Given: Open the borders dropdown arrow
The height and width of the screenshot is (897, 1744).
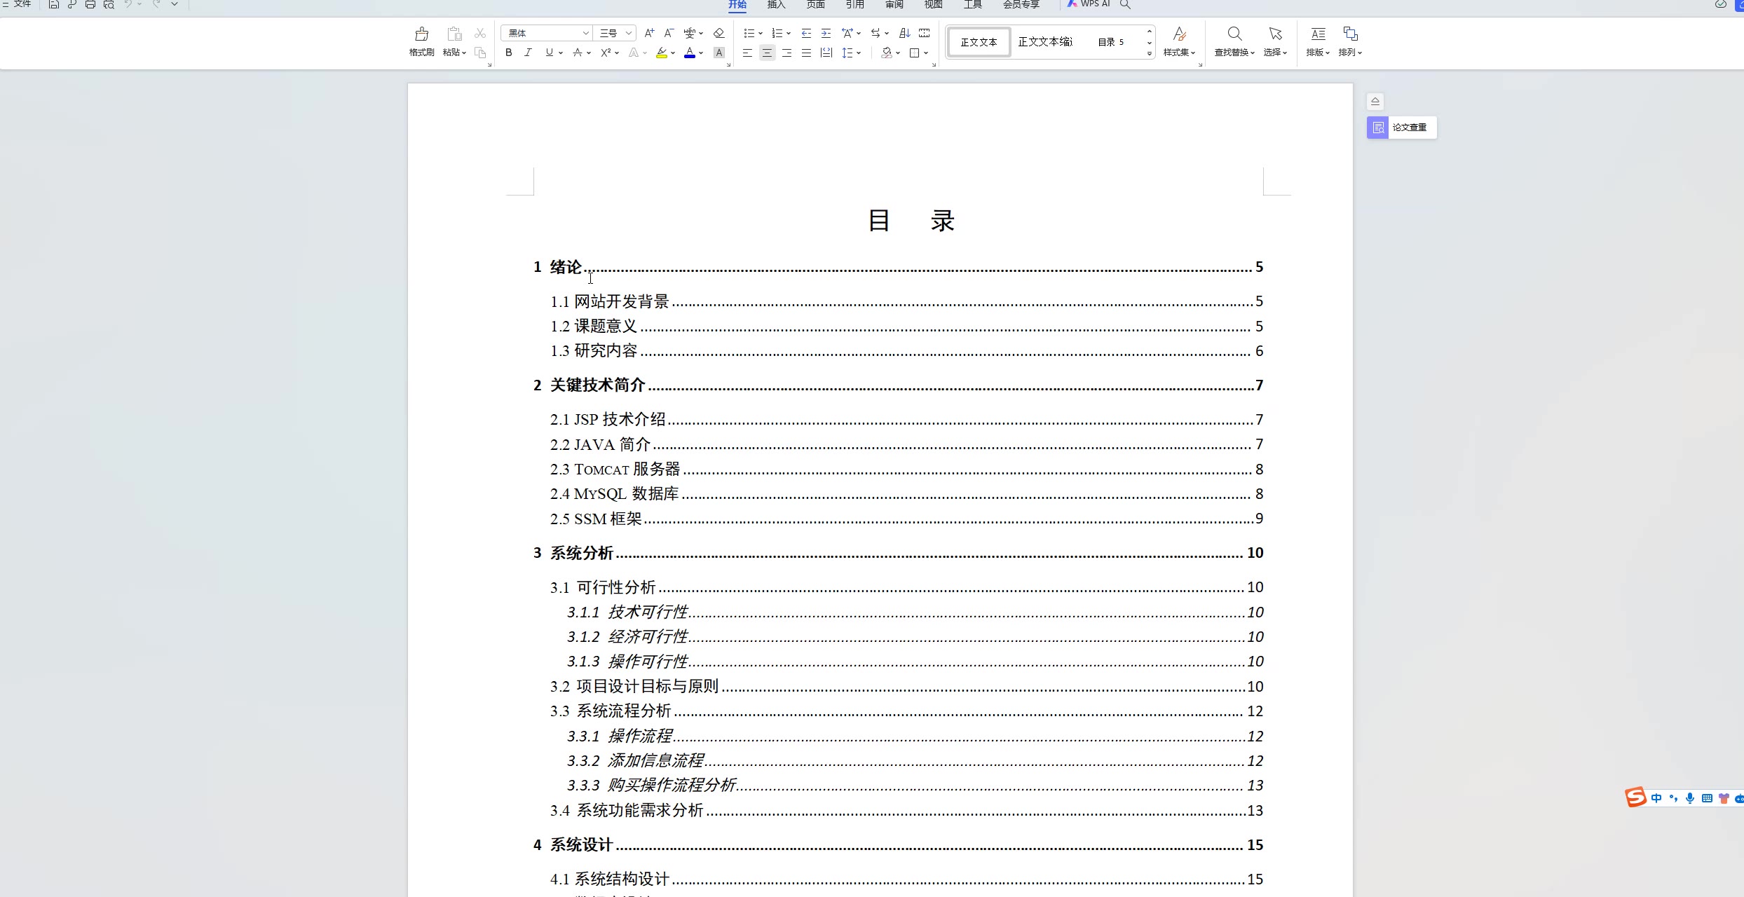Looking at the screenshot, I should coord(926,53).
